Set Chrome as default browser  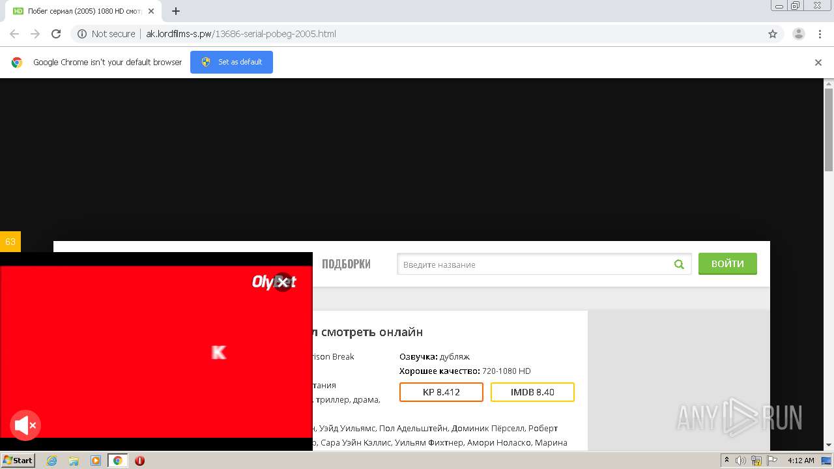[231, 62]
